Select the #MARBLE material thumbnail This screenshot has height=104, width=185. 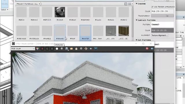[47, 31]
